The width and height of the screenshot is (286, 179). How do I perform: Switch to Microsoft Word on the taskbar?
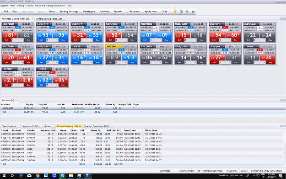[x=46, y=176]
